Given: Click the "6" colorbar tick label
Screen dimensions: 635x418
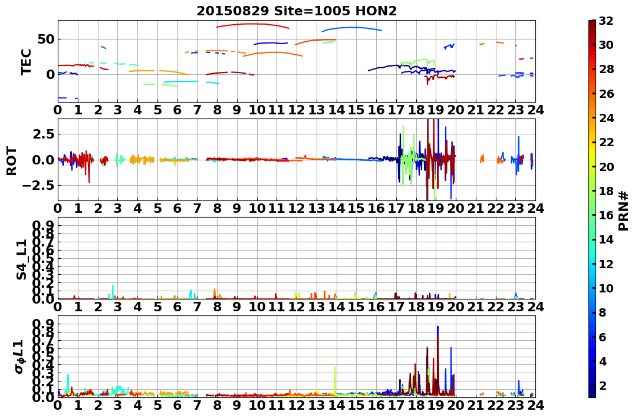Looking at the screenshot, I should point(602,337).
